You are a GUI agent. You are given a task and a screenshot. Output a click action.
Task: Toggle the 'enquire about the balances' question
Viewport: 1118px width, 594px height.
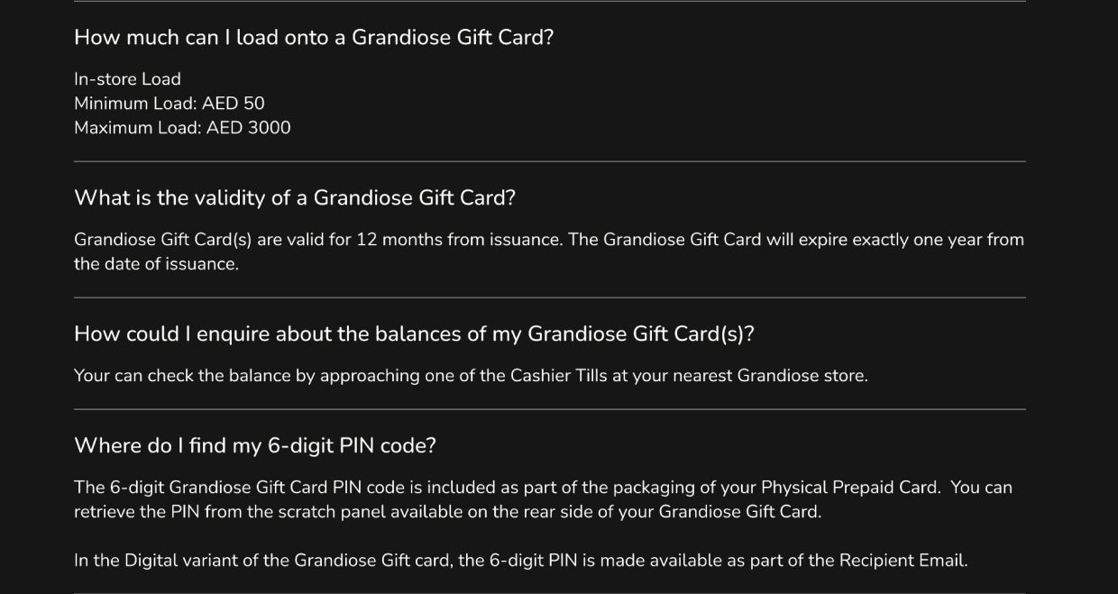coord(414,334)
